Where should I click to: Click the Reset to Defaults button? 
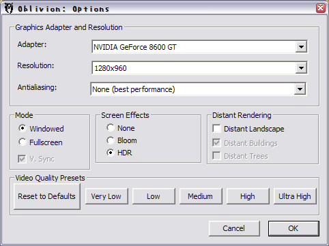(47, 196)
